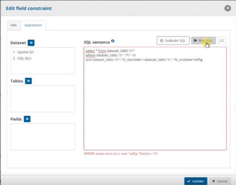The width and height of the screenshot is (236, 185).
Task: Click the red syntax error message
Action: tap(120, 154)
